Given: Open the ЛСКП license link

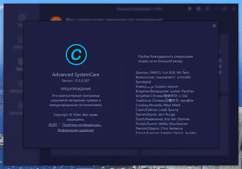Looking at the screenshot, I should point(53,125).
